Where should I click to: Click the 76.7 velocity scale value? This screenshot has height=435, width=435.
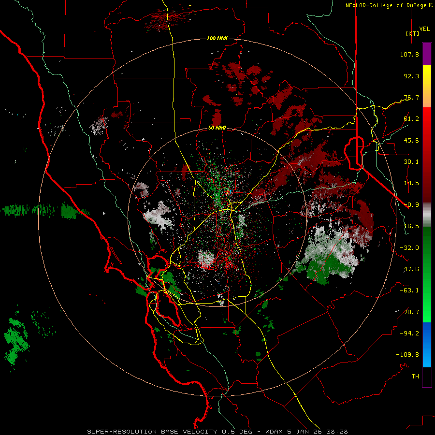coord(411,97)
